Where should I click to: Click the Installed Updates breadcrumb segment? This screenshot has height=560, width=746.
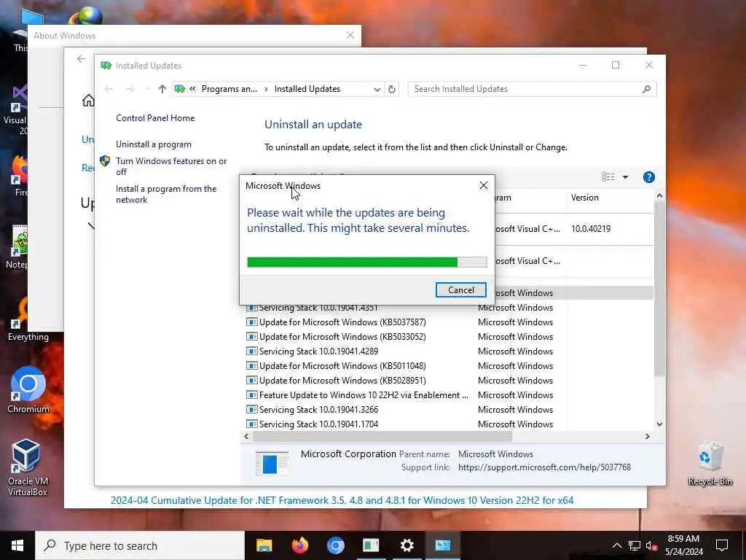[x=307, y=89]
